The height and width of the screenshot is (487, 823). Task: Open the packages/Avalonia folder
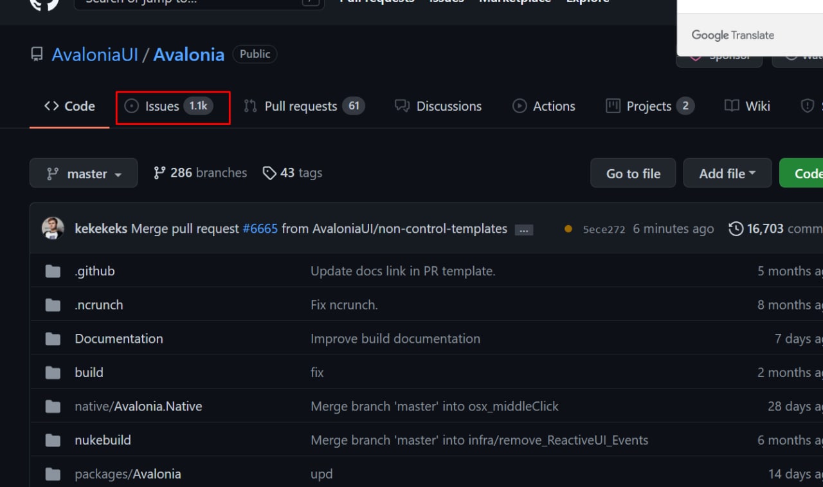[x=128, y=474]
